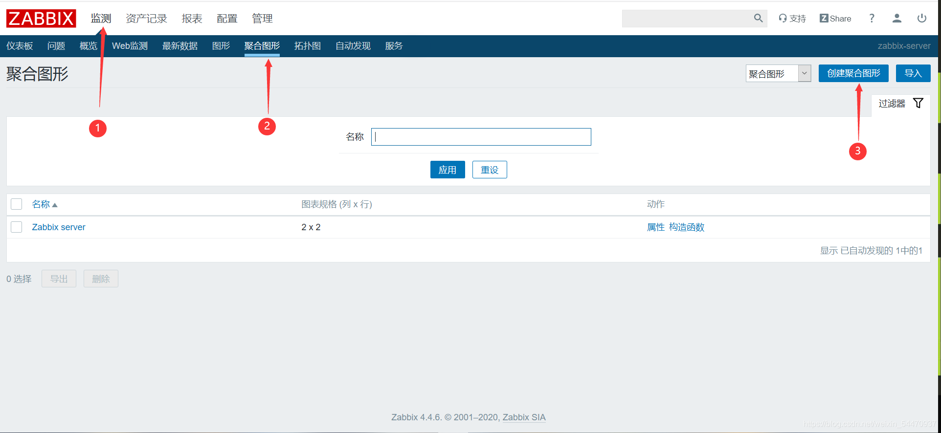Click the 应用 filter button

[448, 170]
